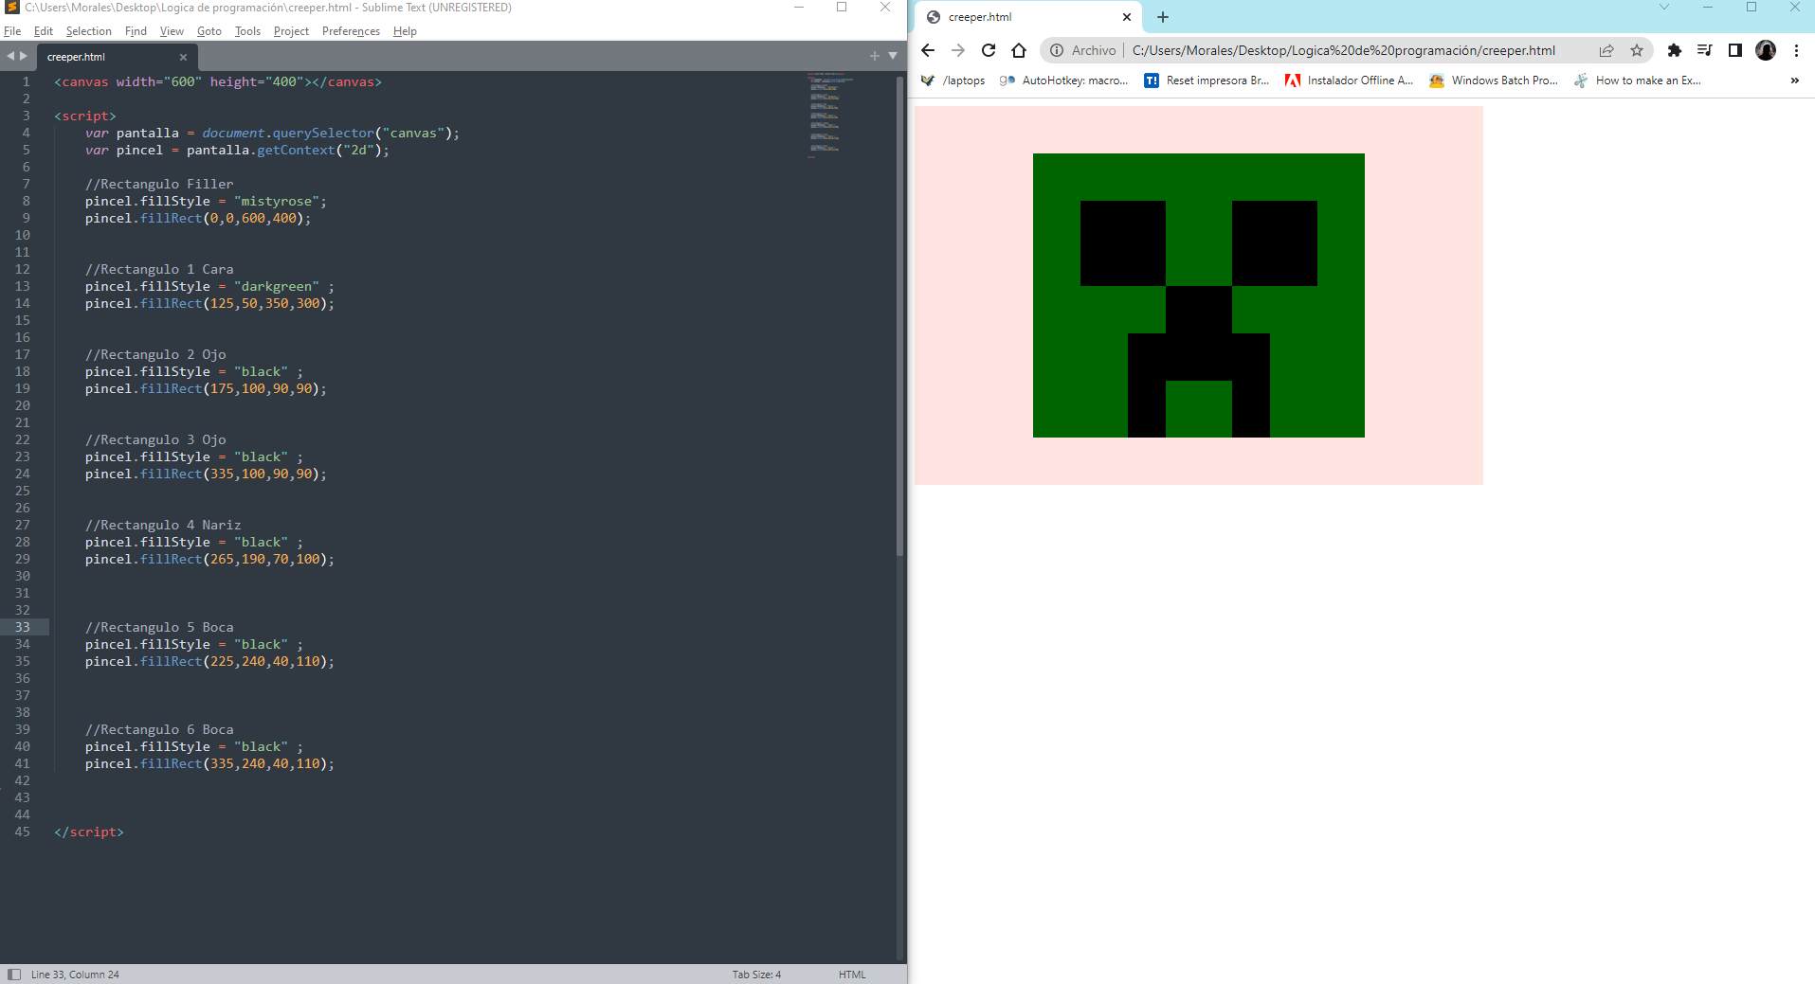Open the Find menu

pos(136,31)
